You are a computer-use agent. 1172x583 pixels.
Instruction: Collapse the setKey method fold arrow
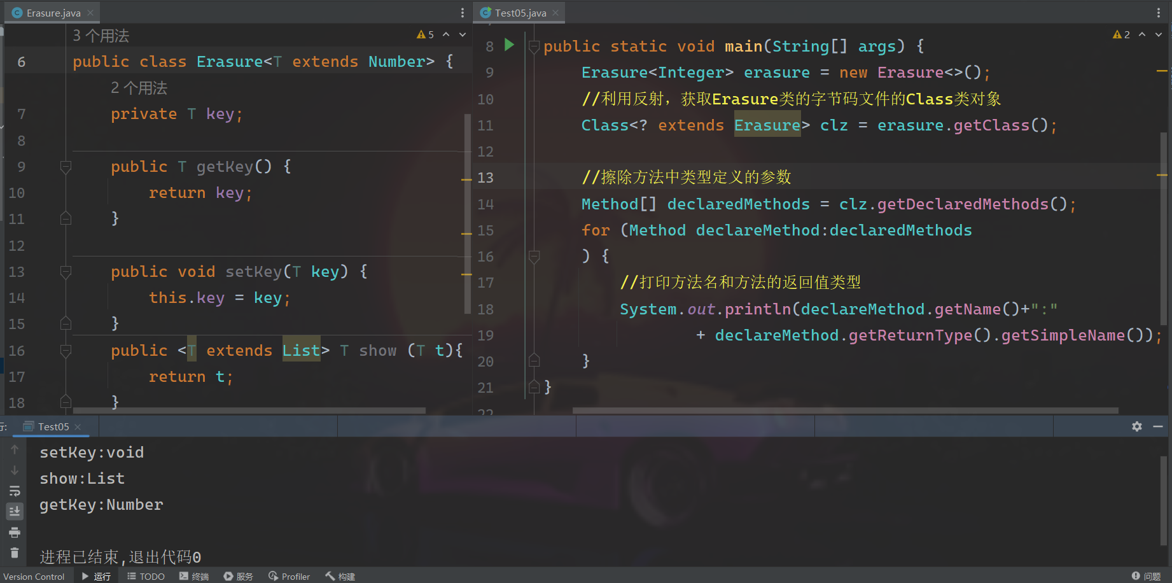click(x=66, y=271)
